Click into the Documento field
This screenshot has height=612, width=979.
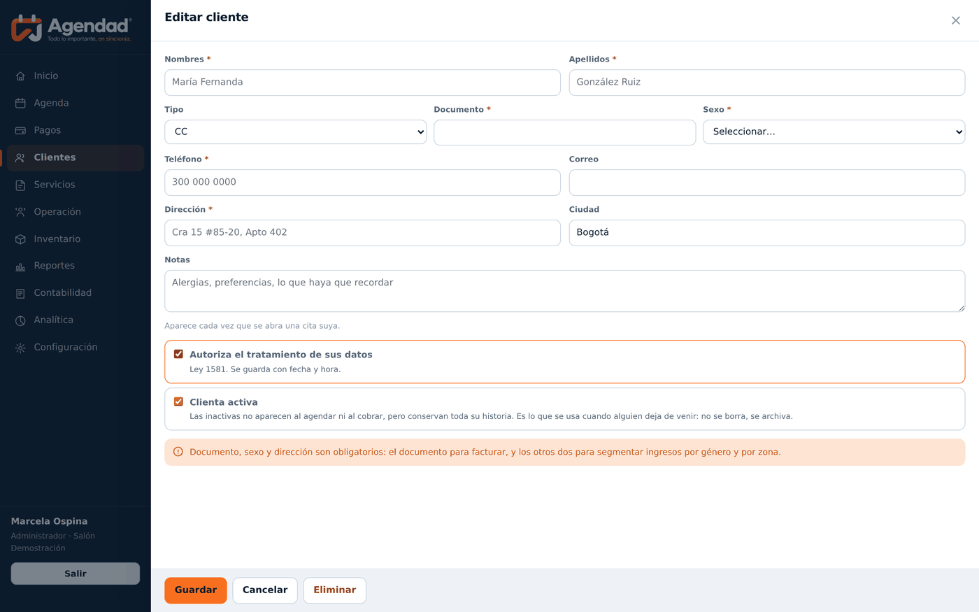[564, 132]
